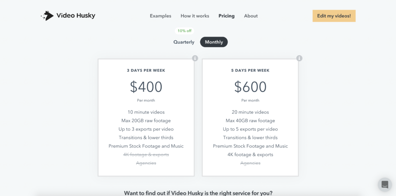Switch billing to Quarterly
The height and width of the screenshot is (196, 396).
[x=184, y=42]
